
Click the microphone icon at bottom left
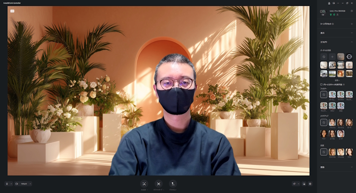(7, 184)
